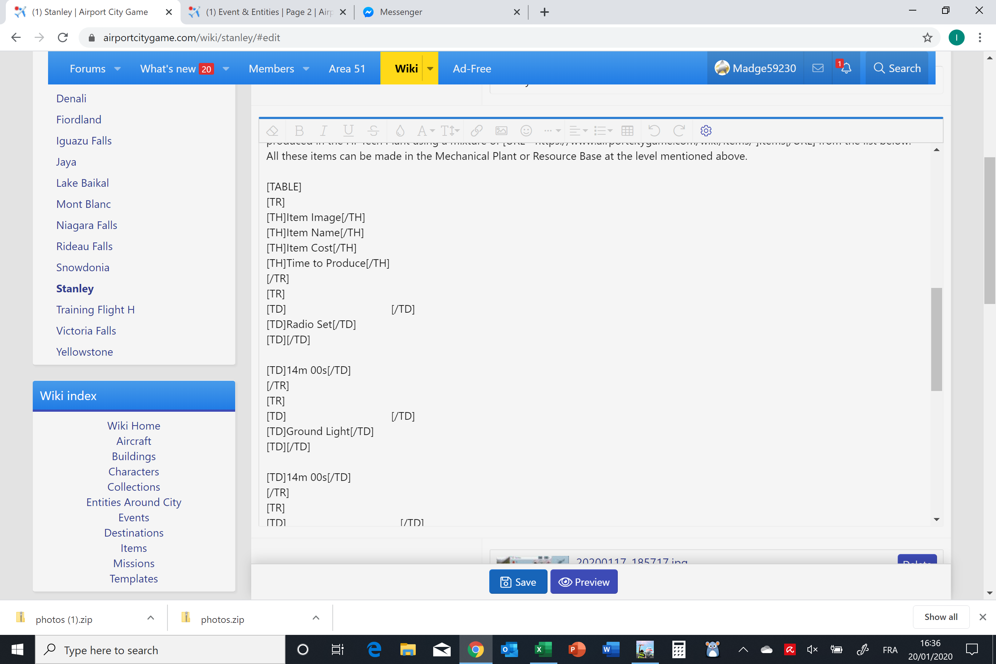This screenshot has height=664, width=996.
Task: Bookmark page with the star icon
Action: pos(927,38)
